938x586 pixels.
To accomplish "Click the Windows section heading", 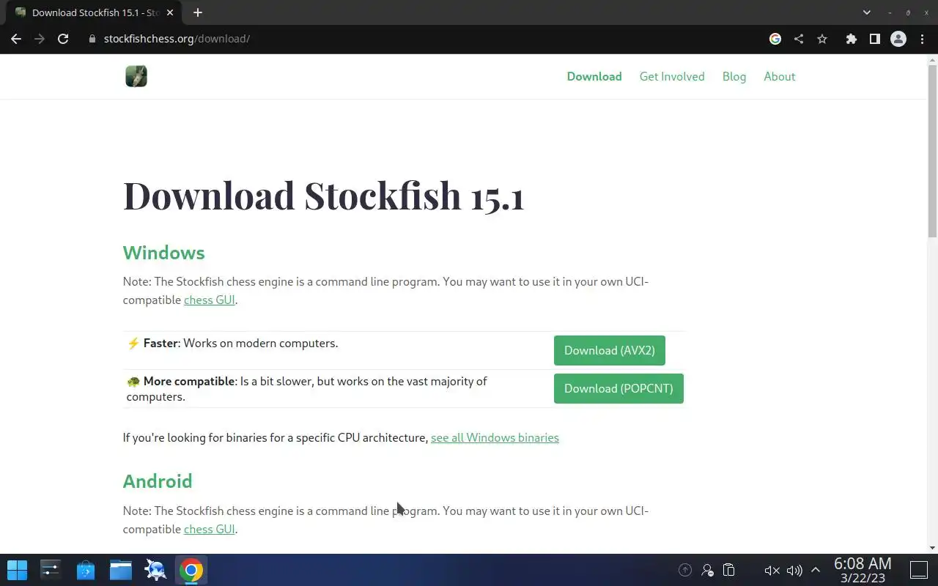I will coord(164,253).
